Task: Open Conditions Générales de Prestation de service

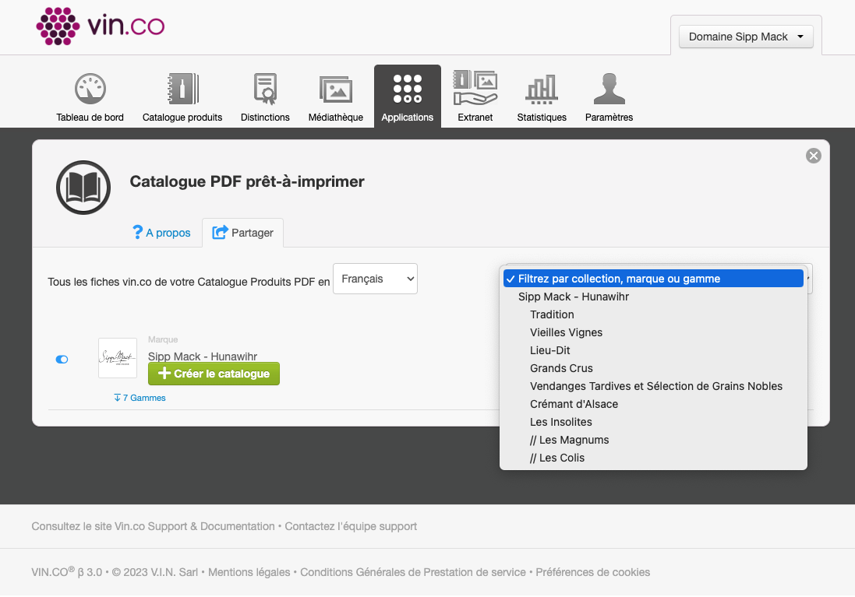Action: click(x=413, y=573)
